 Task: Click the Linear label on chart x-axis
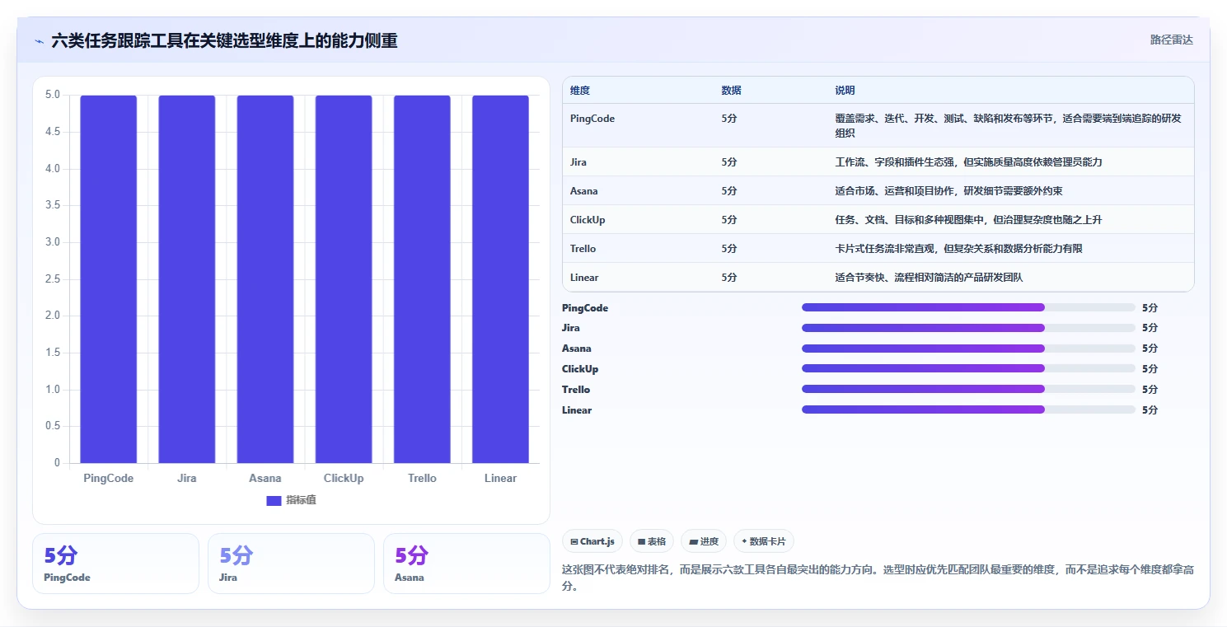click(x=500, y=478)
